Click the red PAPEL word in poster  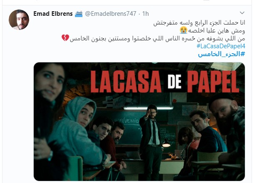point(214,82)
